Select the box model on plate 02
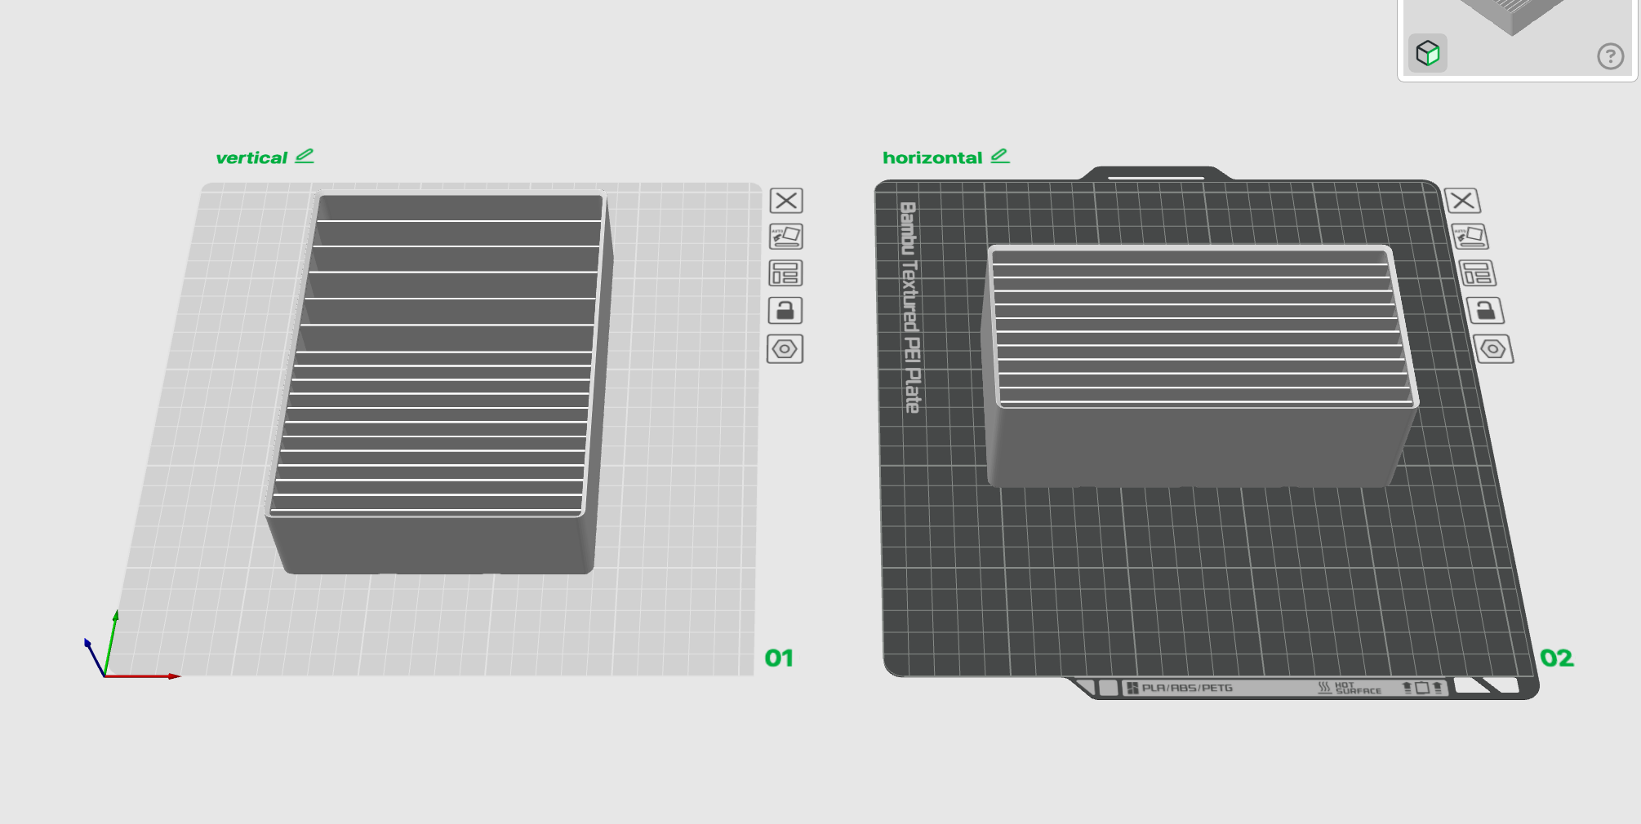The height and width of the screenshot is (824, 1641). [x=1199, y=365]
